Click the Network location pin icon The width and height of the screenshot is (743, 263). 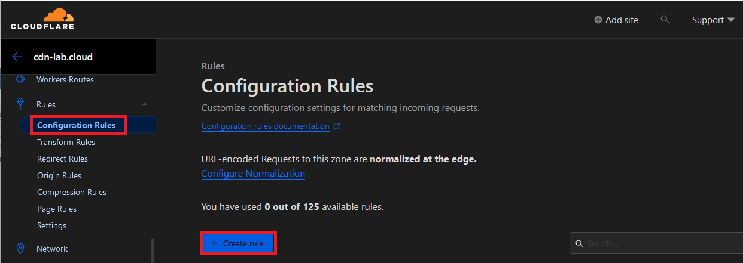[x=20, y=249]
